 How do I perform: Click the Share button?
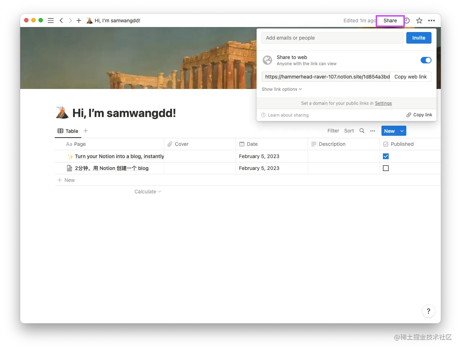tap(390, 21)
